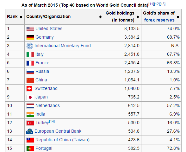Select the value 557.7 cell
The height and width of the screenshot is (152, 186).
pos(122,114)
